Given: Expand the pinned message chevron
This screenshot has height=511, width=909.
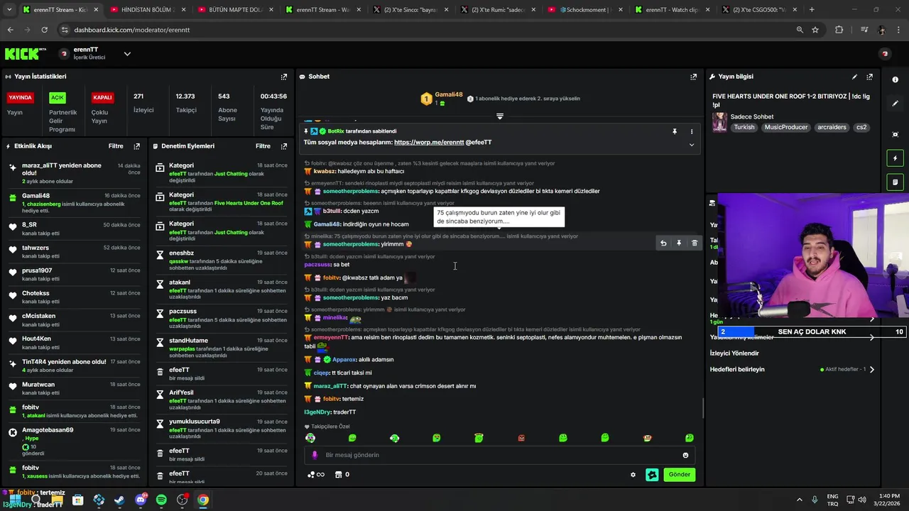Looking at the screenshot, I should (x=692, y=145).
